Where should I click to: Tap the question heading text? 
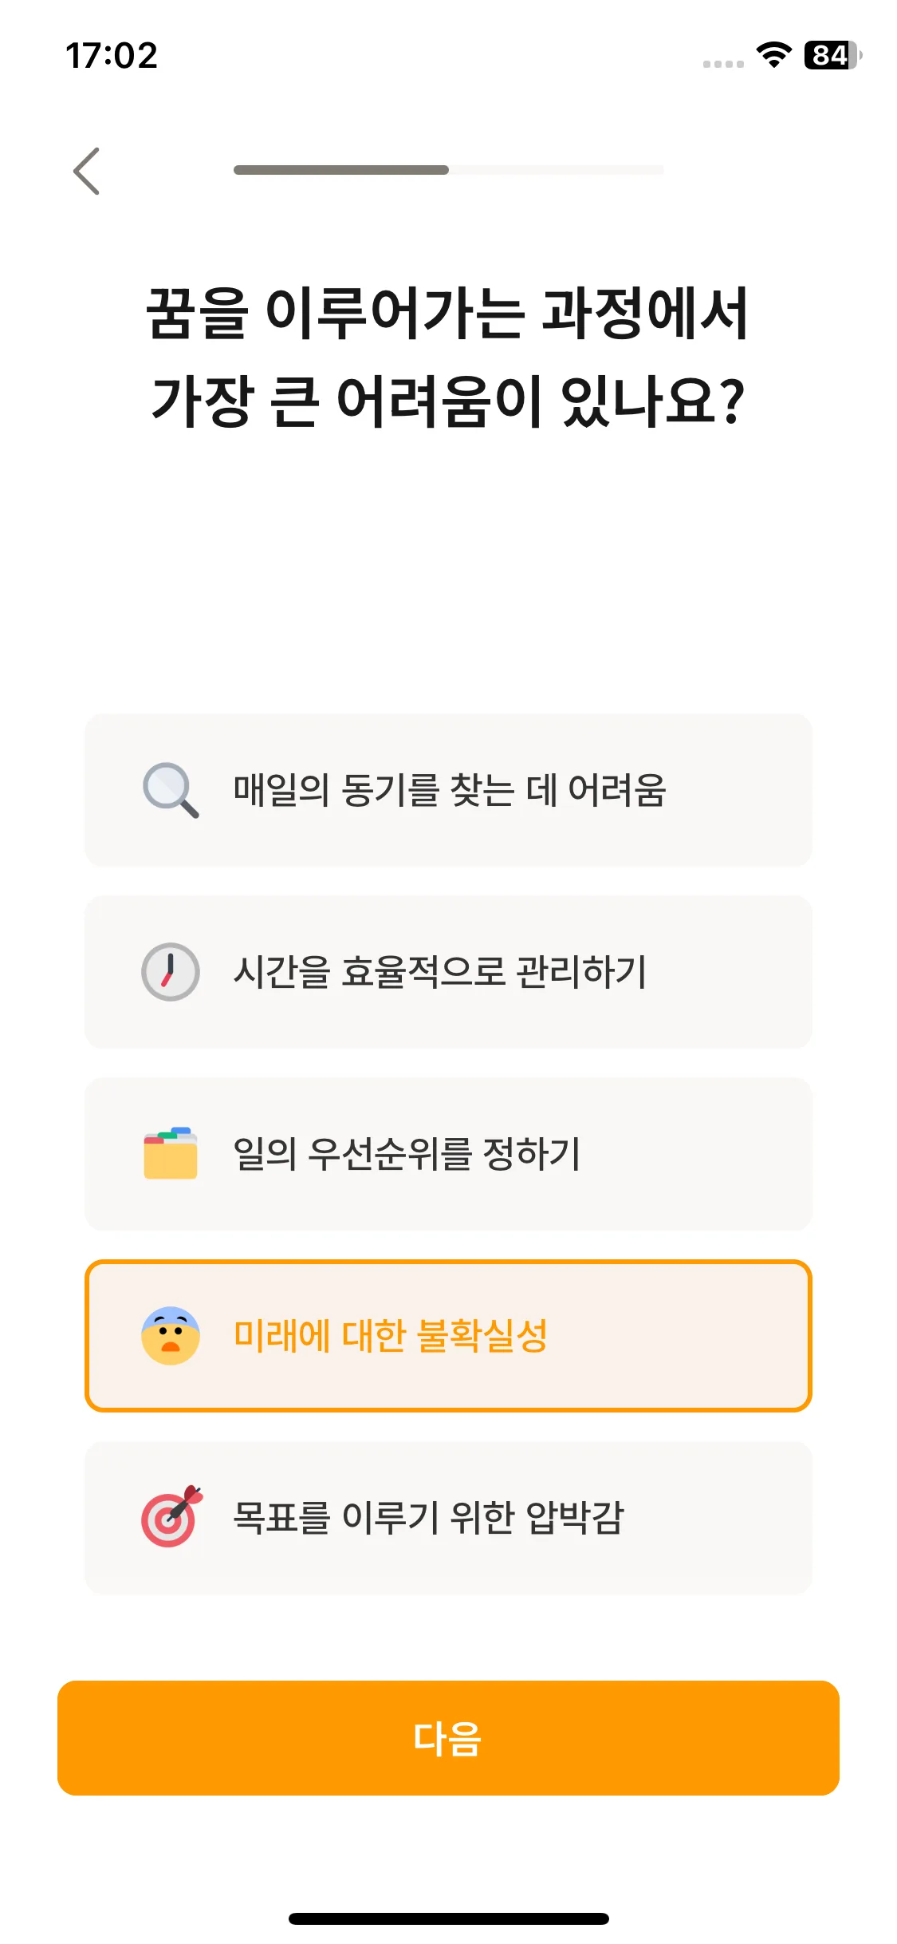[x=448, y=356]
